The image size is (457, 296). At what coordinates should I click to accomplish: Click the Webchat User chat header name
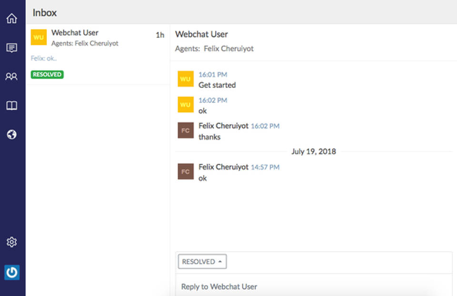201,34
